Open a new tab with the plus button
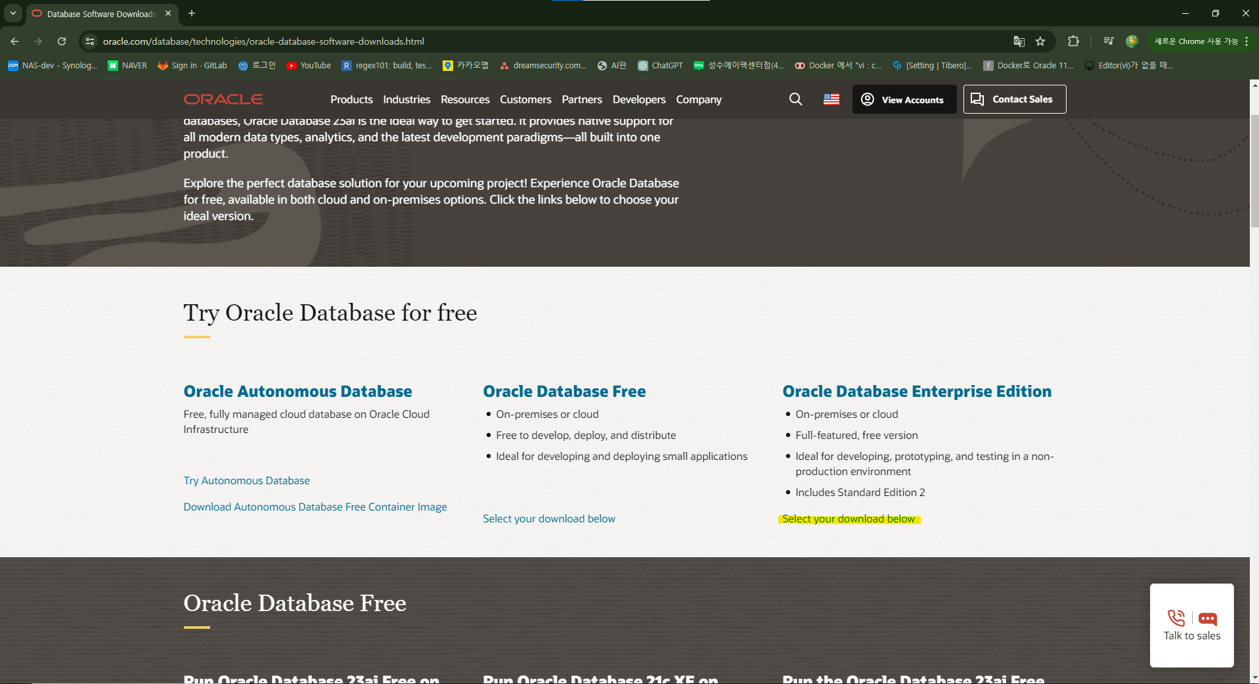Screen dimensions: 1259x684 [192, 13]
